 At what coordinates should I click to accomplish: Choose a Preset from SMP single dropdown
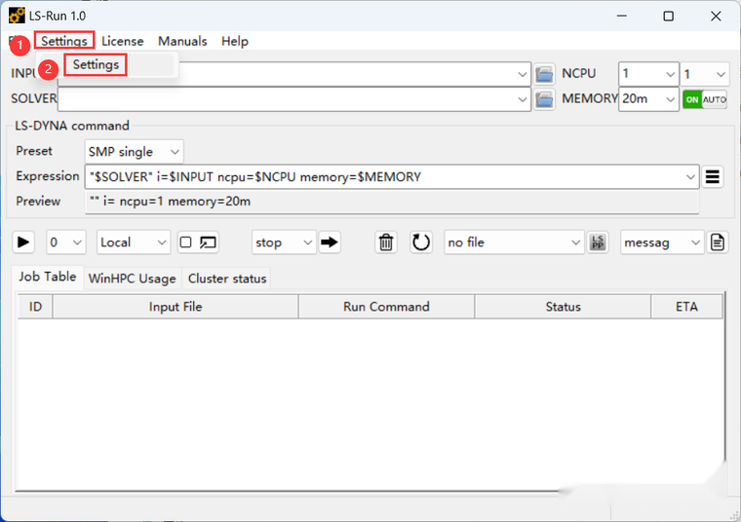click(x=134, y=152)
